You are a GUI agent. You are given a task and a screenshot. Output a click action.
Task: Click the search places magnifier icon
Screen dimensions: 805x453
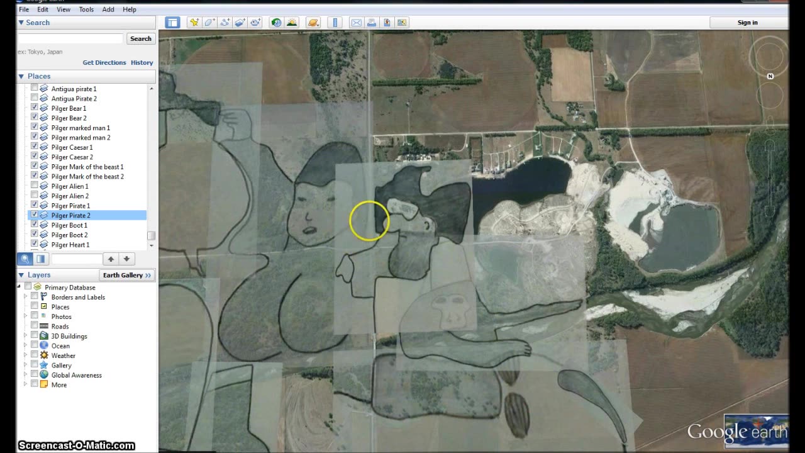pyautogui.click(x=25, y=259)
